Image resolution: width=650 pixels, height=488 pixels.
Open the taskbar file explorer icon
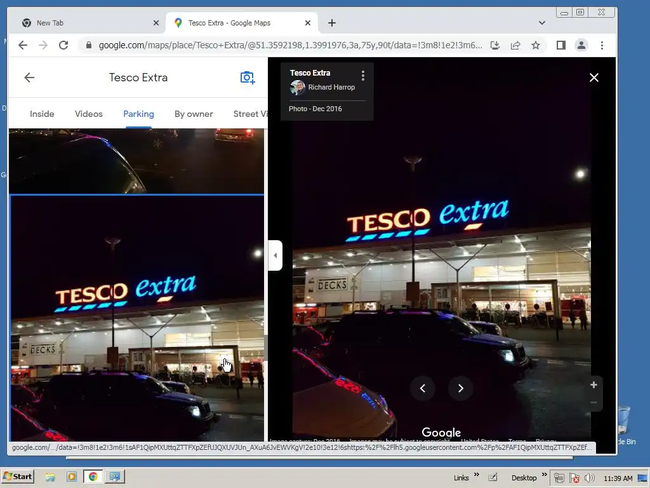coord(50,477)
